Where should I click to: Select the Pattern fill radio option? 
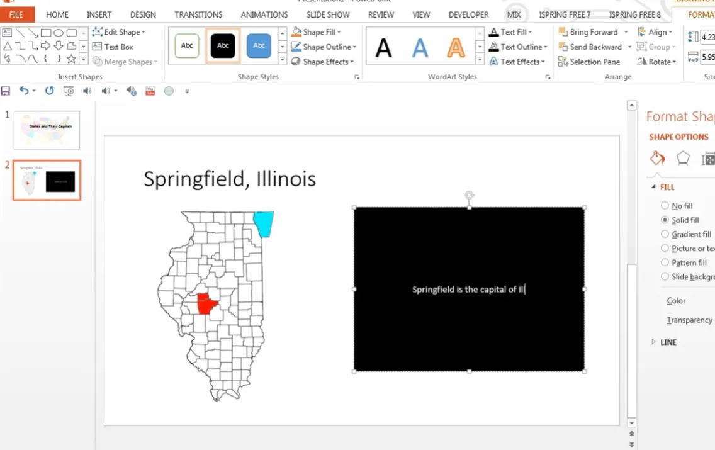point(665,262)
